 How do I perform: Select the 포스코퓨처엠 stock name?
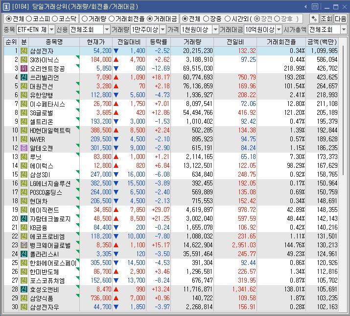[x=47, y=280]
